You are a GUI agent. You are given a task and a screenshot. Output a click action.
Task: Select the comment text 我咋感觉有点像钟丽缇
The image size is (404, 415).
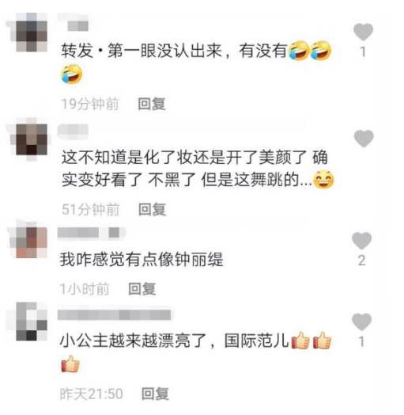tap(142, 260)
